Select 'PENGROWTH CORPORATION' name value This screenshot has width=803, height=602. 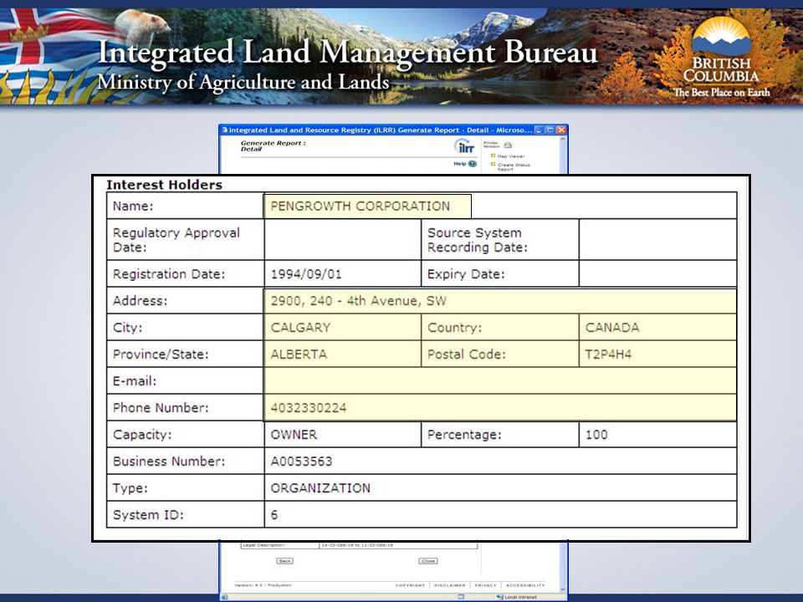point(360,206)
